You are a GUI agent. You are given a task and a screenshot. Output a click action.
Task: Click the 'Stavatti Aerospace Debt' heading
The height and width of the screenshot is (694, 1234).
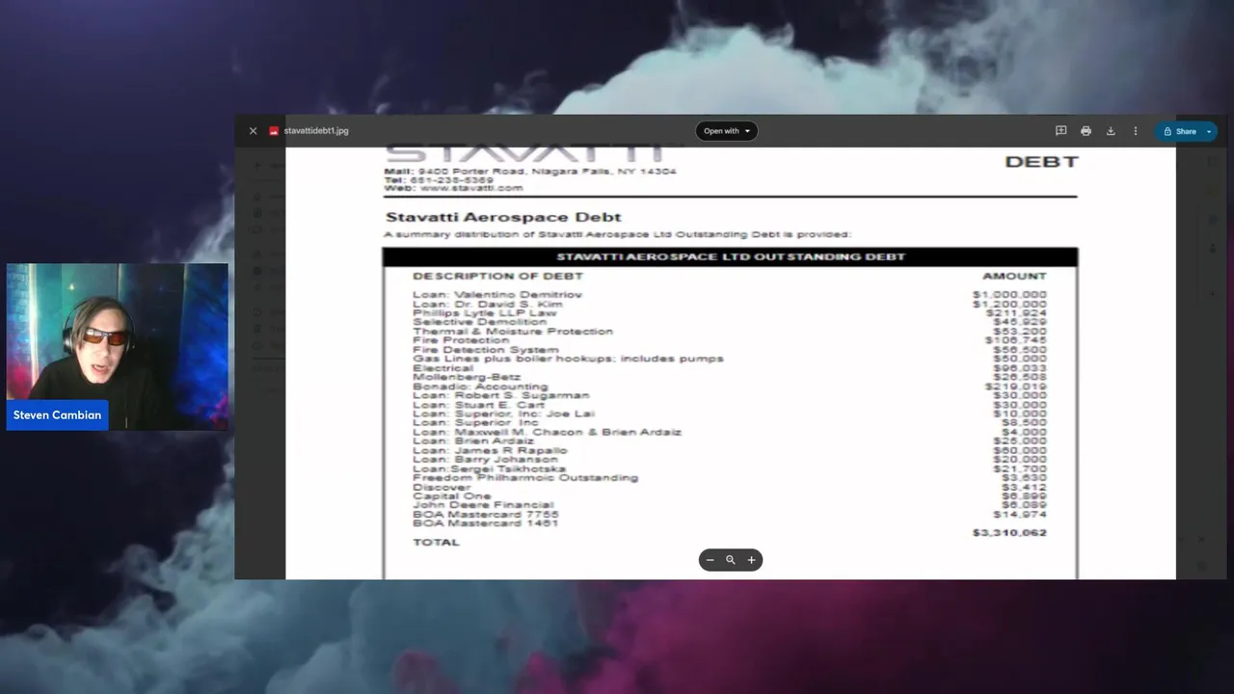click(x=503, y=217)
